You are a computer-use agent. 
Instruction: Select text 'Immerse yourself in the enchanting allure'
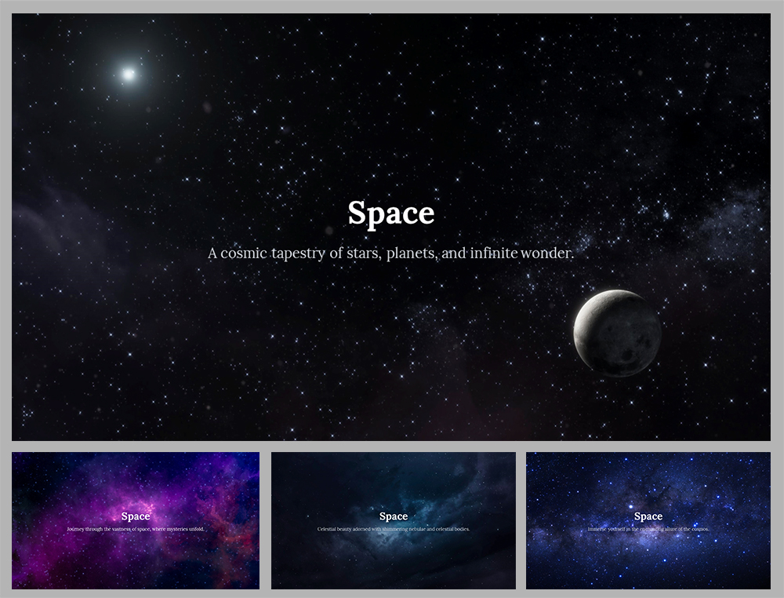[x=648, y=529]
